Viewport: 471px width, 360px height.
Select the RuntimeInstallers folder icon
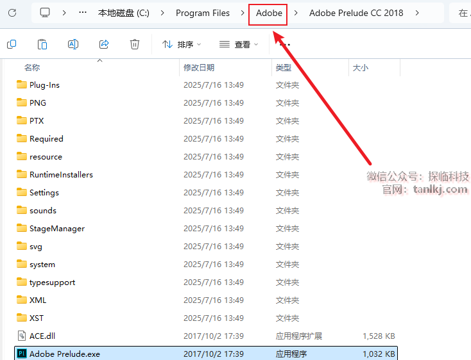tap(22, 174)
